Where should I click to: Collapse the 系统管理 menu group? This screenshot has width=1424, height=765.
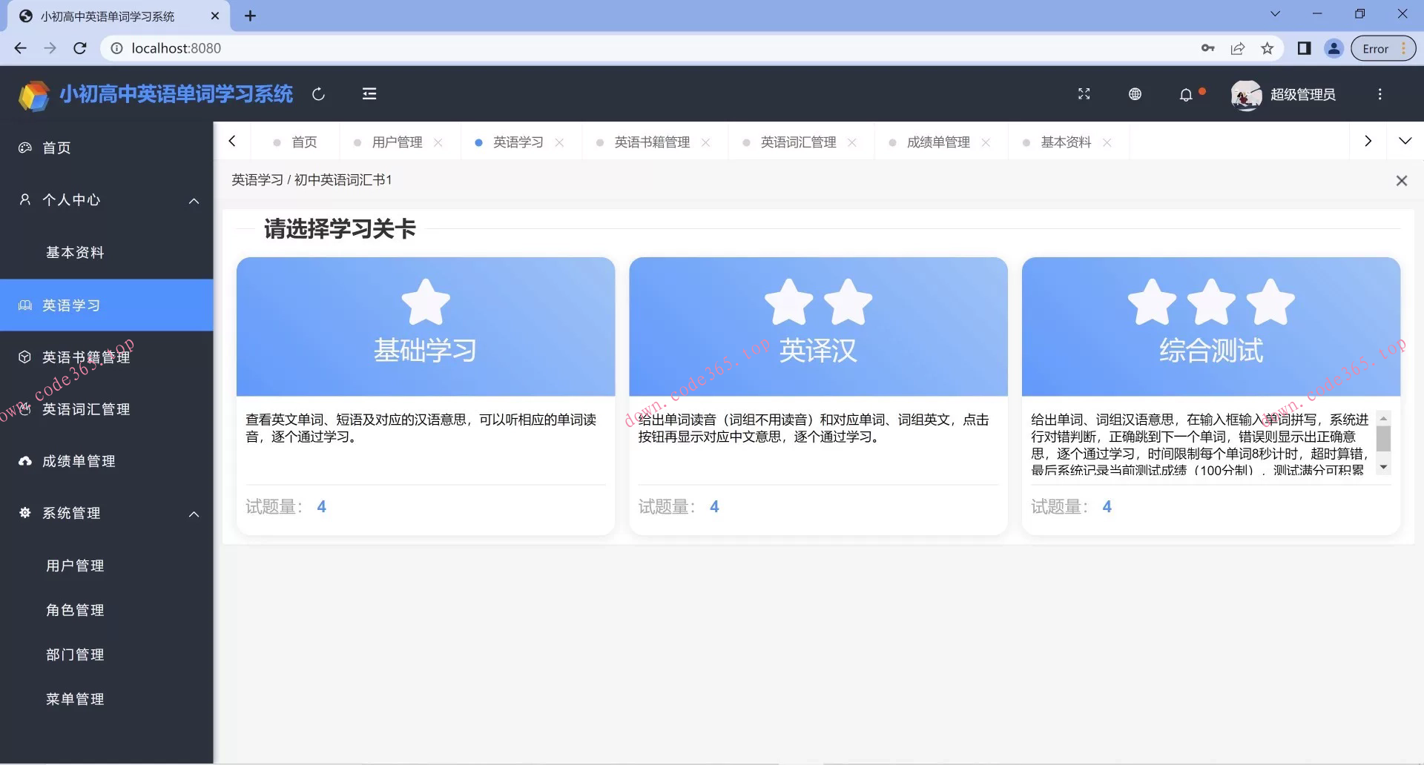pos(194,513)
